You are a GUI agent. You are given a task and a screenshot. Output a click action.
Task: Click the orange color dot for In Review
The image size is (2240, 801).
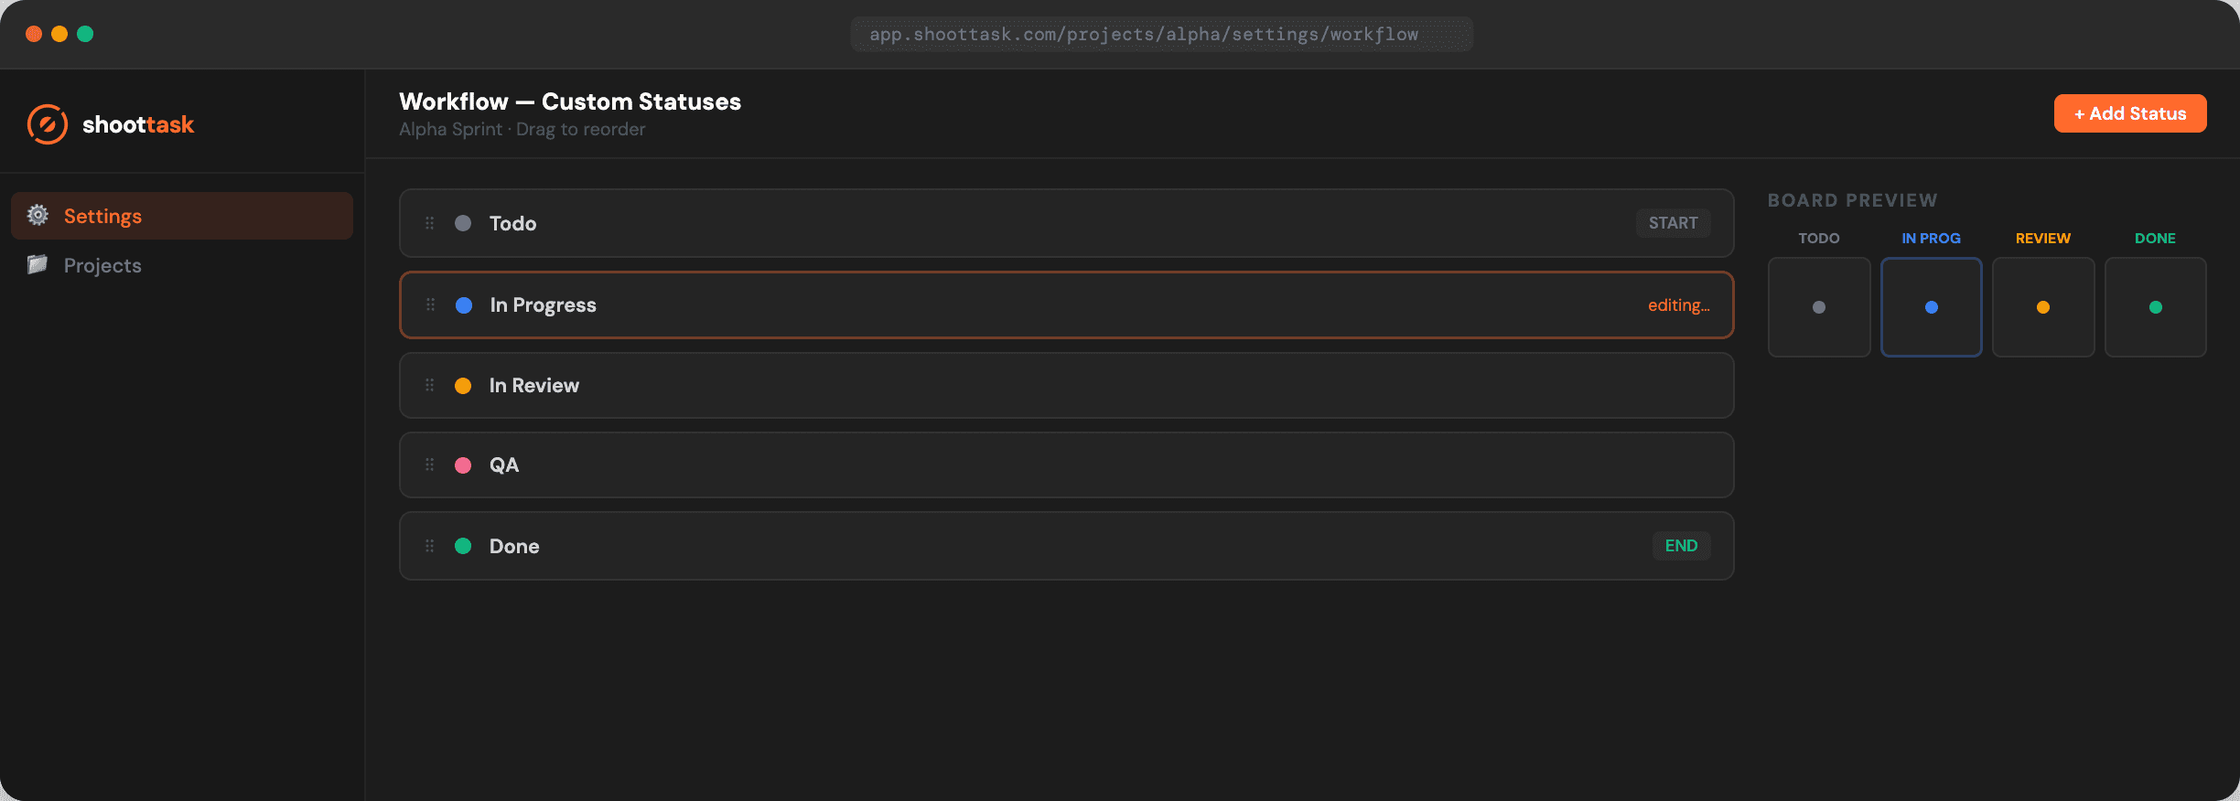click(463, 386)
